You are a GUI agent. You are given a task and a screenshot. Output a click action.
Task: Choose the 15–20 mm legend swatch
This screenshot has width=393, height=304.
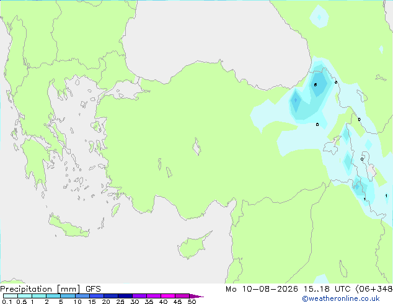96,296
